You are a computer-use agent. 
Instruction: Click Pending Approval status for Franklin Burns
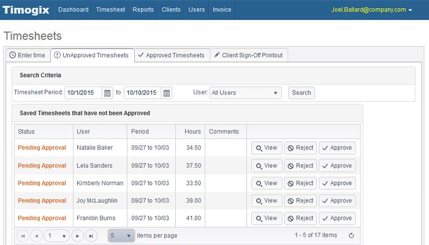pos(42,218)
